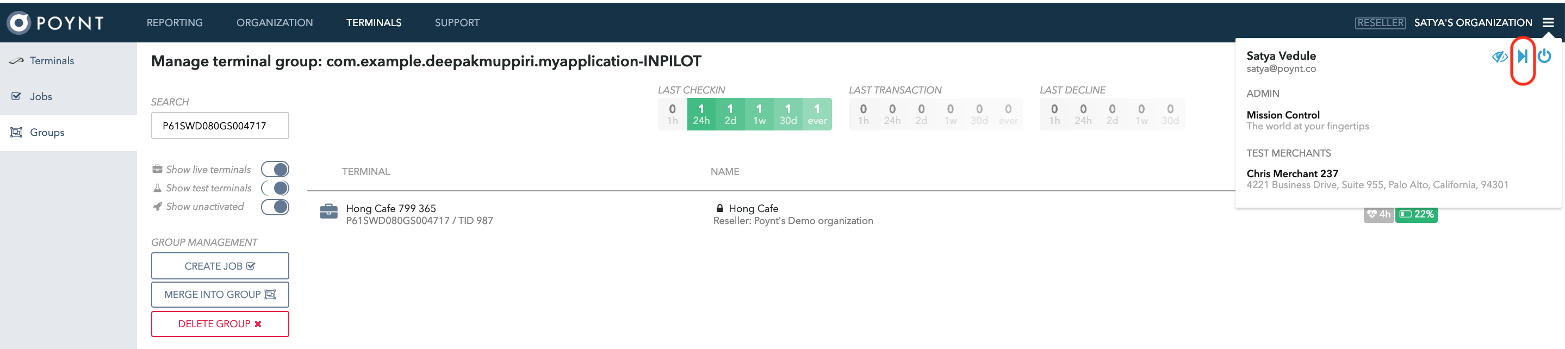The width and height of the screenshot is (1565, 349).
Task: Click the 4h heartbeat status badge
Action: 1378,214
